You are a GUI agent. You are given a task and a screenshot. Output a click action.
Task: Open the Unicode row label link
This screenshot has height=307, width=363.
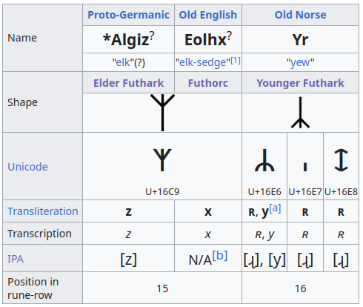(27, 167)
